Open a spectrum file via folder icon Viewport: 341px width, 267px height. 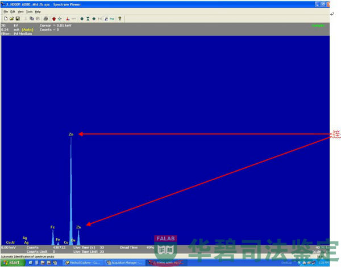11,19
